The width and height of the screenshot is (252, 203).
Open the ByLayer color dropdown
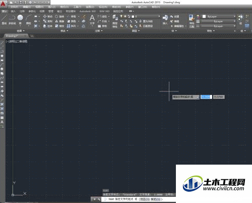point(234,17)
